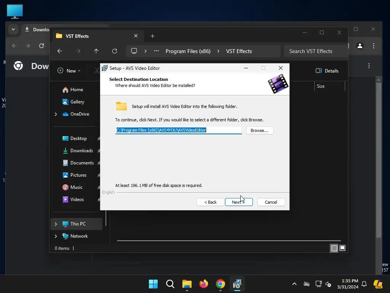The width and height of the screenshot is (390, 293).
Task: Switch to details list view layout
Action: [334, 248]
